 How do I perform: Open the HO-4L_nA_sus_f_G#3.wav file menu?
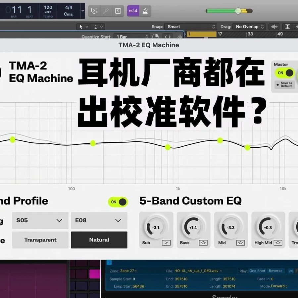point(198,271)
